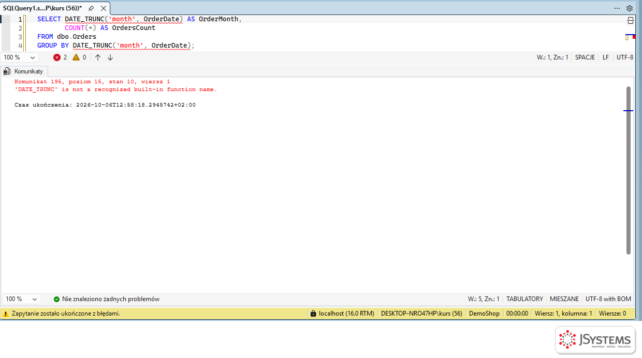Pin the SQLQuery1 document tab

tap(91, 8)
